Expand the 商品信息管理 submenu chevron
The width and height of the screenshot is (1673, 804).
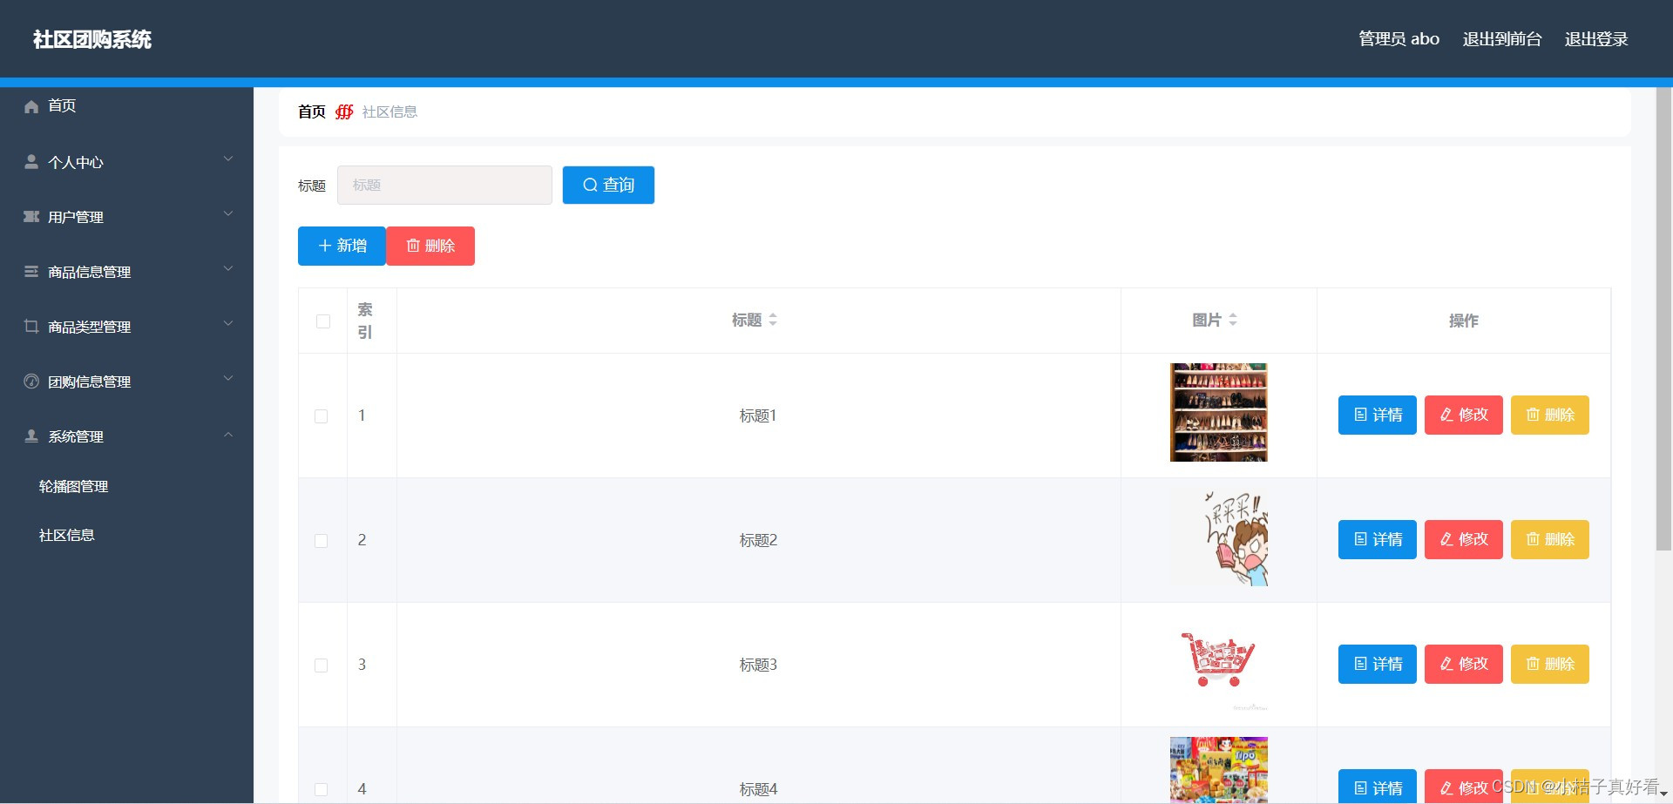click(228, 269)
